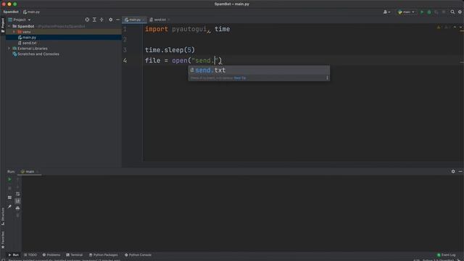Viewport: 464px width, 261px height.
Task: Go to previous highlighted error arrow
Action: [x=455, y=28]
